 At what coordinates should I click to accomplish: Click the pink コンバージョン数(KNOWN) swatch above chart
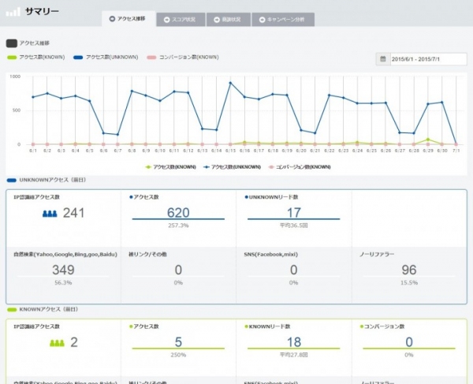(151, 58)
